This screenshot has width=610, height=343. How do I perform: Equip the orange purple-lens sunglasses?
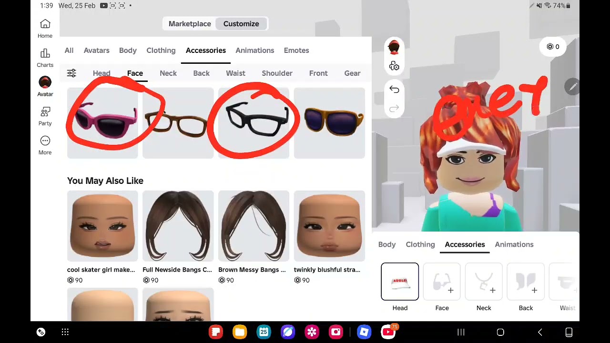(329, 123)
